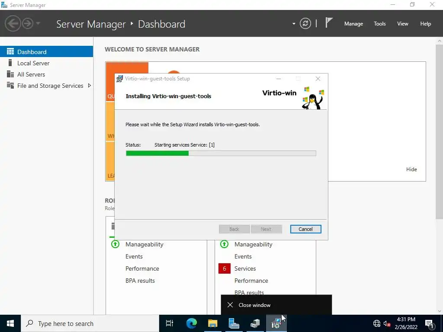The height and width of the screenshot is (332, 443).
Task: Click the red 6 services alert badge
Action: [x=225, y=268]
